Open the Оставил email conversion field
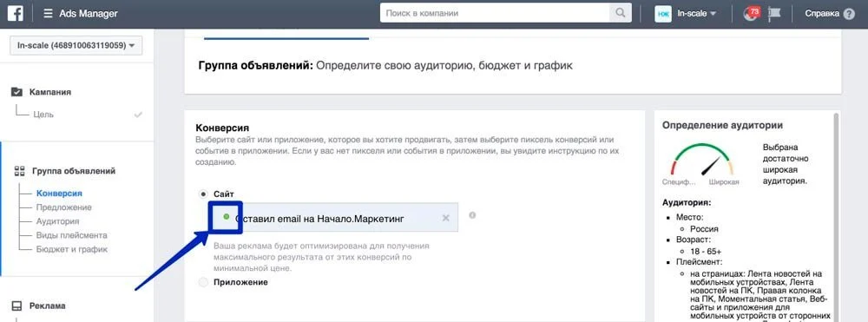Screen dimensions: 868x322 336,218
